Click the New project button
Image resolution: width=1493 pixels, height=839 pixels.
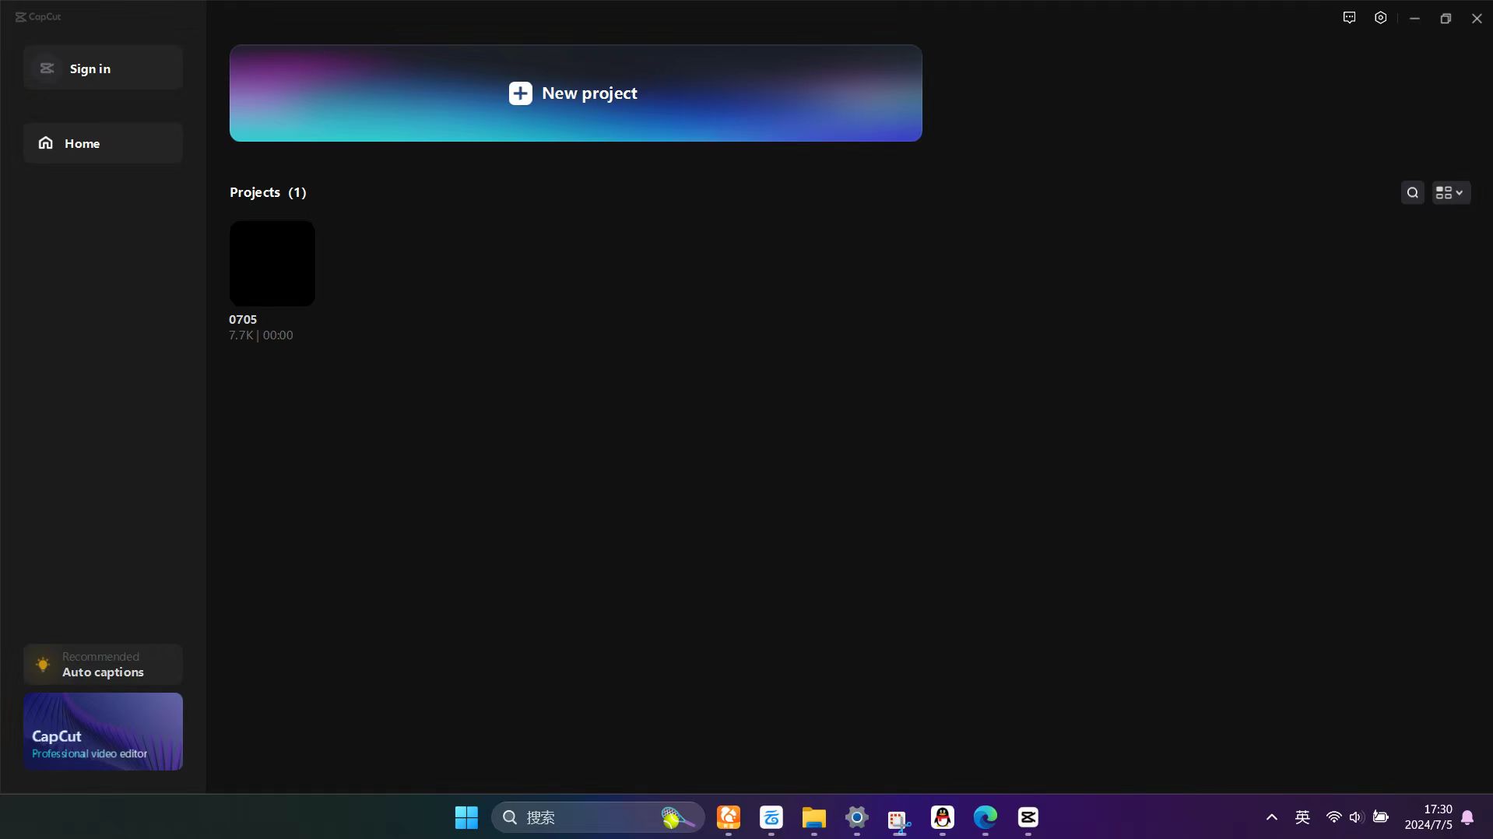[575, 93]
